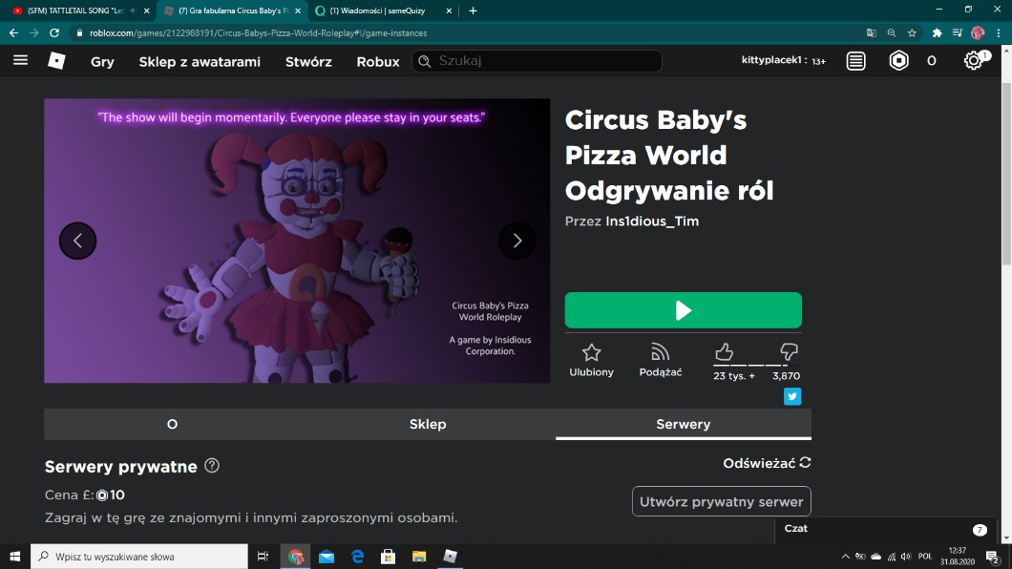Open the Roblox hamburger navigation menu

tap(20, 60)
